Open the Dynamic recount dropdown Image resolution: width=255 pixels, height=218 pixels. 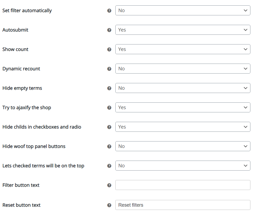pyautogui.click(x=183, y=69)
